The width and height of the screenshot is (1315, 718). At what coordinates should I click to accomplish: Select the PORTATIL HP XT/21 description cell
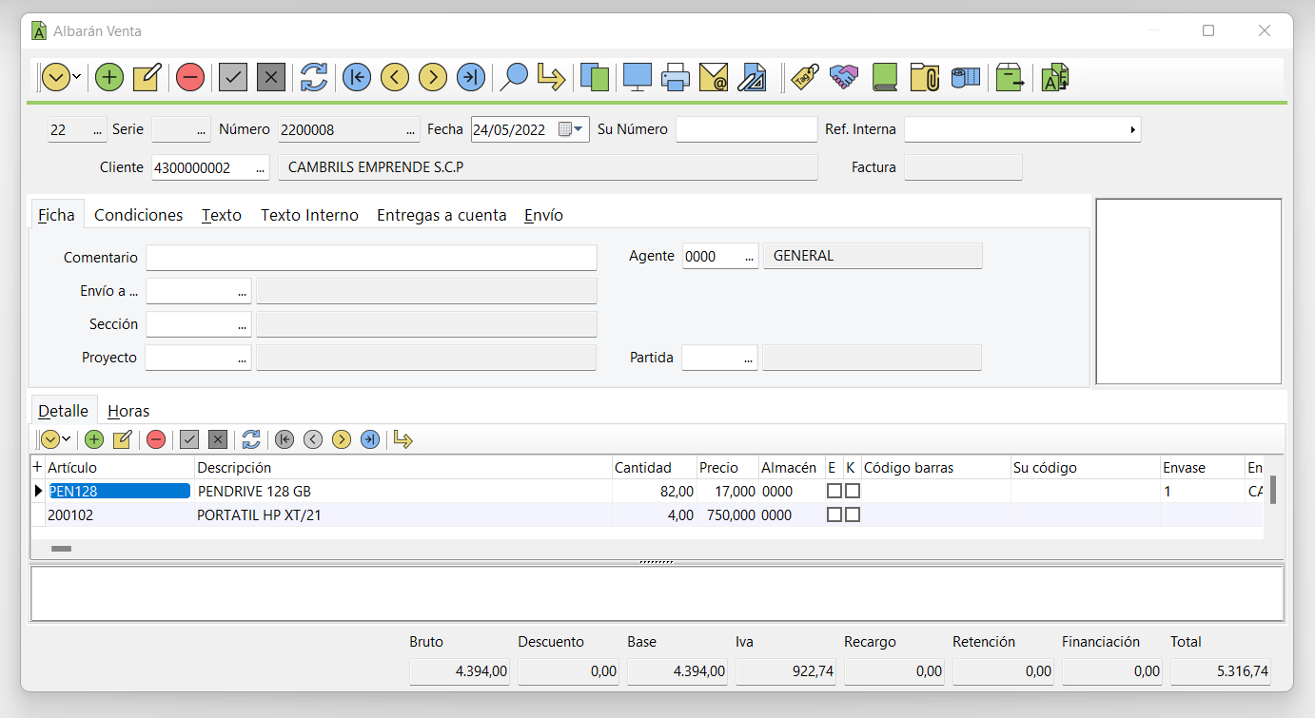(x=403, y=514)
